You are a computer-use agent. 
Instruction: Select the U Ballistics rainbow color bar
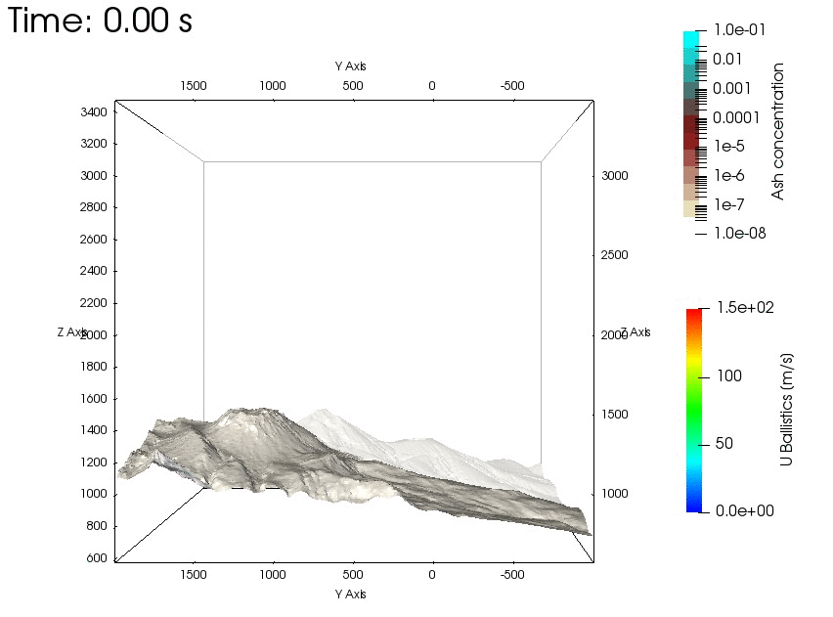pos(694,411)
